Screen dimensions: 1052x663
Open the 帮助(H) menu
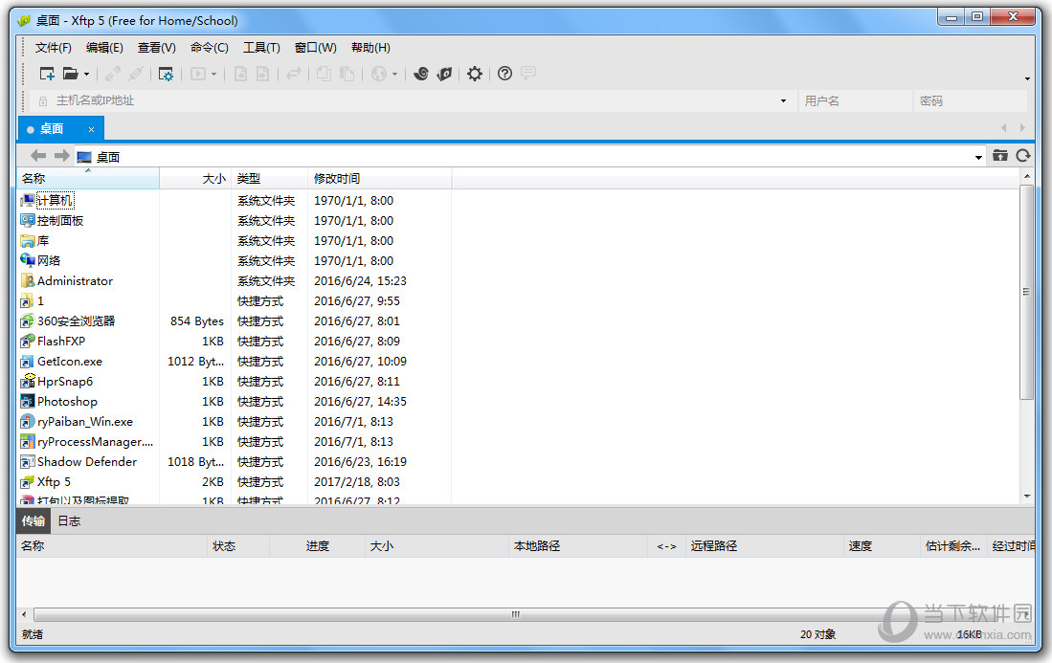[x=370, y=48]
